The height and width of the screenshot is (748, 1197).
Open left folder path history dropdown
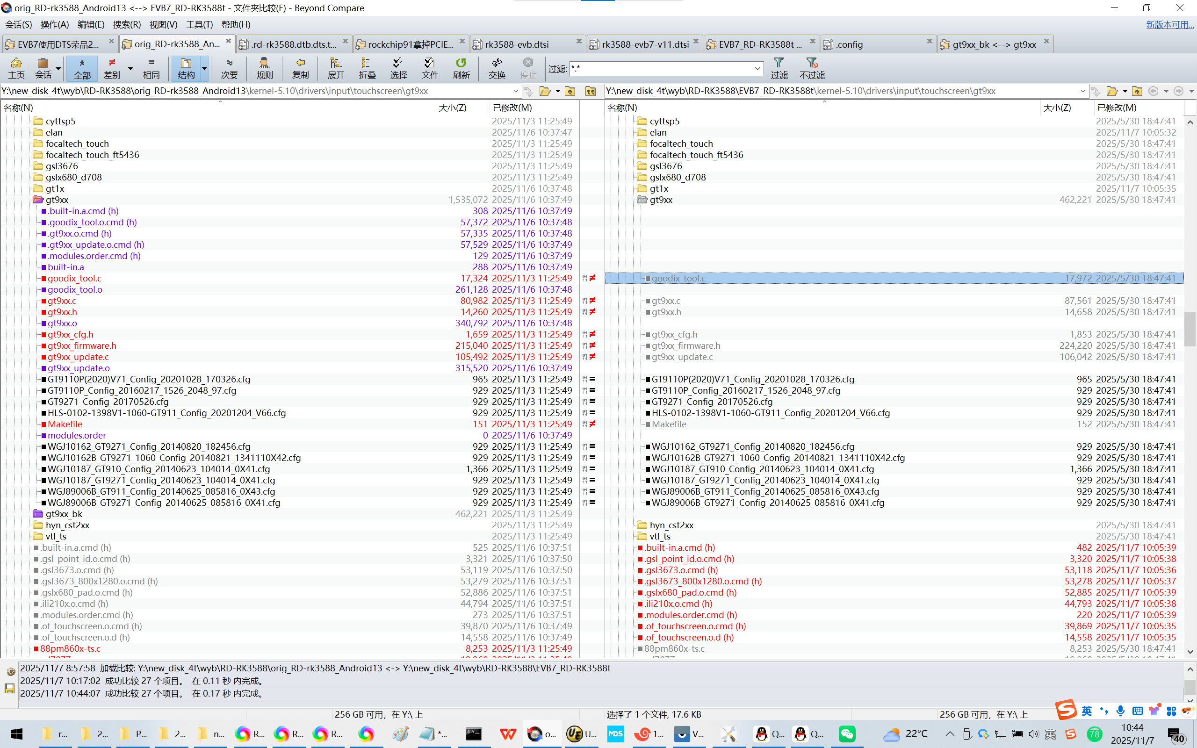515,91
